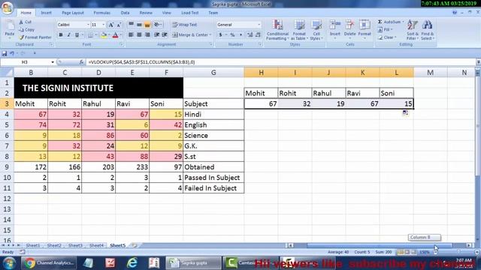This screenshot has height=270, width=481.
Task: Click the Cut scissors icon
Action: (x=21, y=22)
